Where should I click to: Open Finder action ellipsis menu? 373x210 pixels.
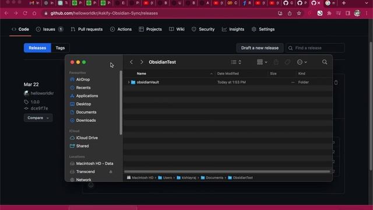[302, 62]
